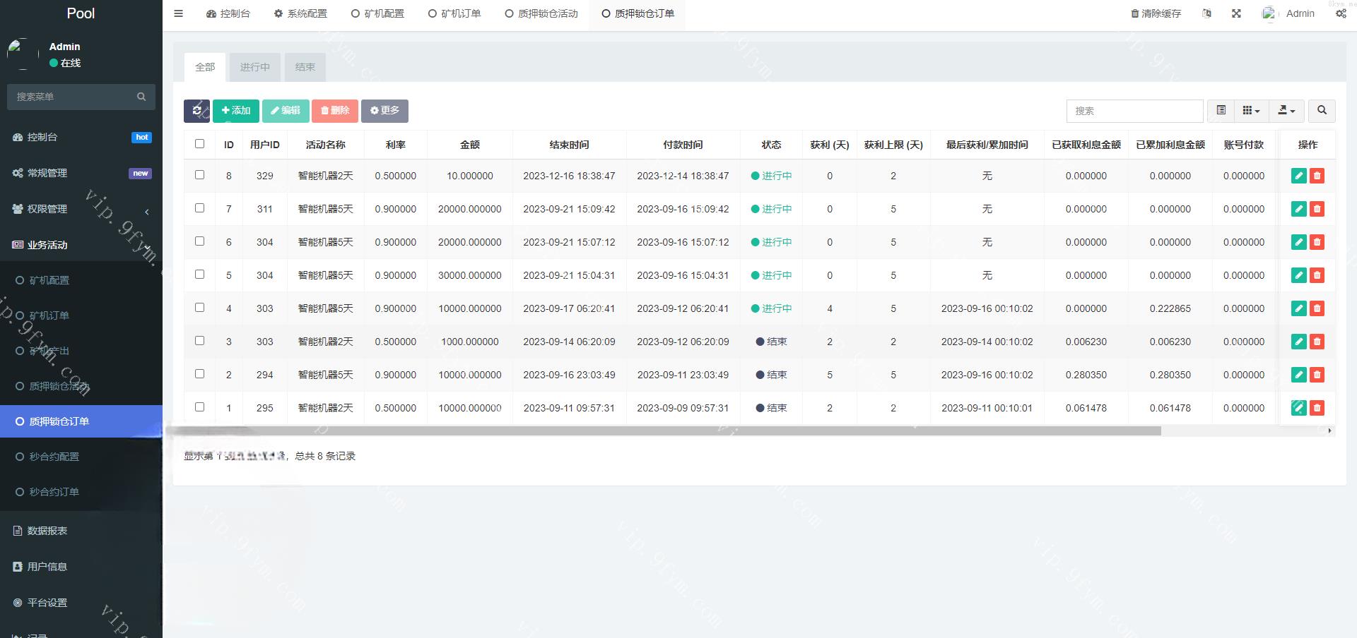Click green edit icon for order ID 8
Viewport: 1357px width, 638px height.
[1298, 176]
